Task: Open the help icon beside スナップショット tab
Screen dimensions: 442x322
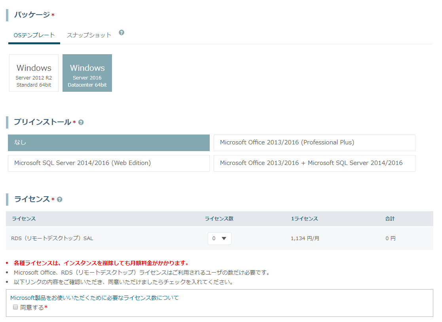Action: [x=121, y=32]
